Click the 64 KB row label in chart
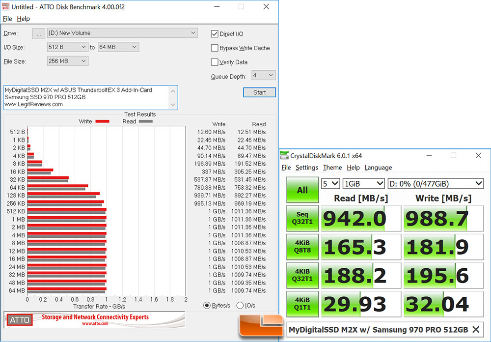Screen dimensions: 491x342 tap(17, 187)
